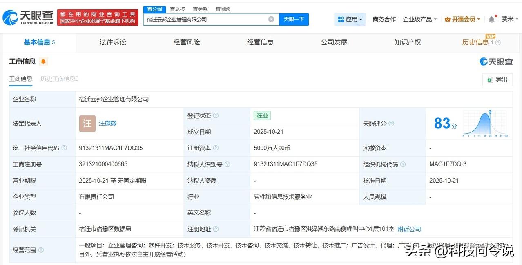Screen dimensions: 522x265
Task: Click the help icon next to 组织机构代码
Action: pyautogui.click(x=403, y=164)
